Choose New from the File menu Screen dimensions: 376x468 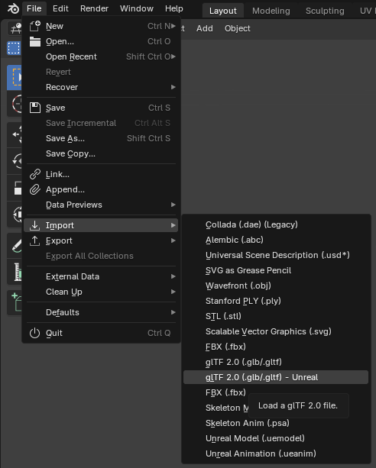101,26
